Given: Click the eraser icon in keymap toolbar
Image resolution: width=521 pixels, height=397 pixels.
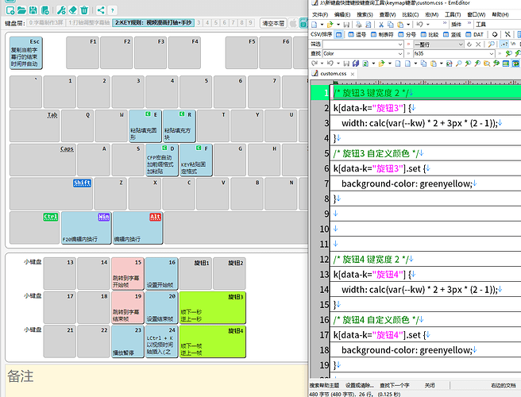Looking at the screenshot, I should pyautogui.click(x=72, y=10).
